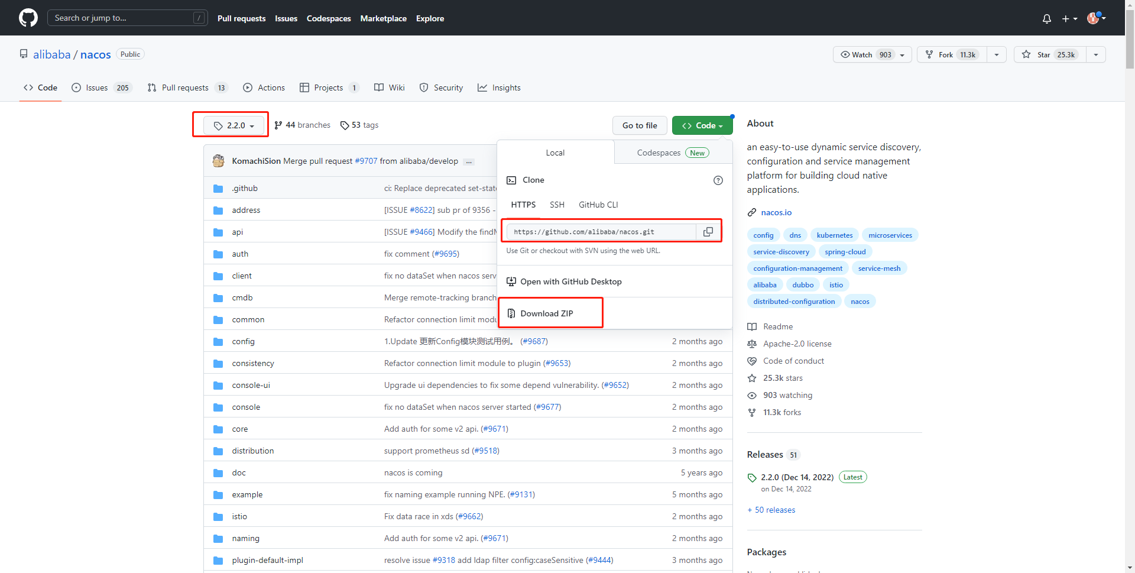The width and height of the screenshot is (1135, 573).
Task: Open Star lists dropdown arrow
Action: click(x=1096, y=54)
